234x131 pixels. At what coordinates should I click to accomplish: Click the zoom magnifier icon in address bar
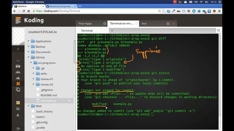(159, 11)
